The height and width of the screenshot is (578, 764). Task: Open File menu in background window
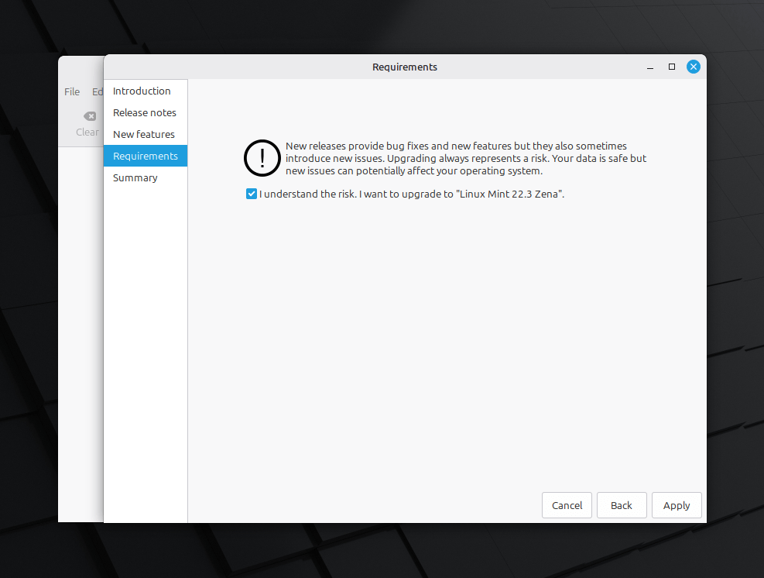click(72, 91)
